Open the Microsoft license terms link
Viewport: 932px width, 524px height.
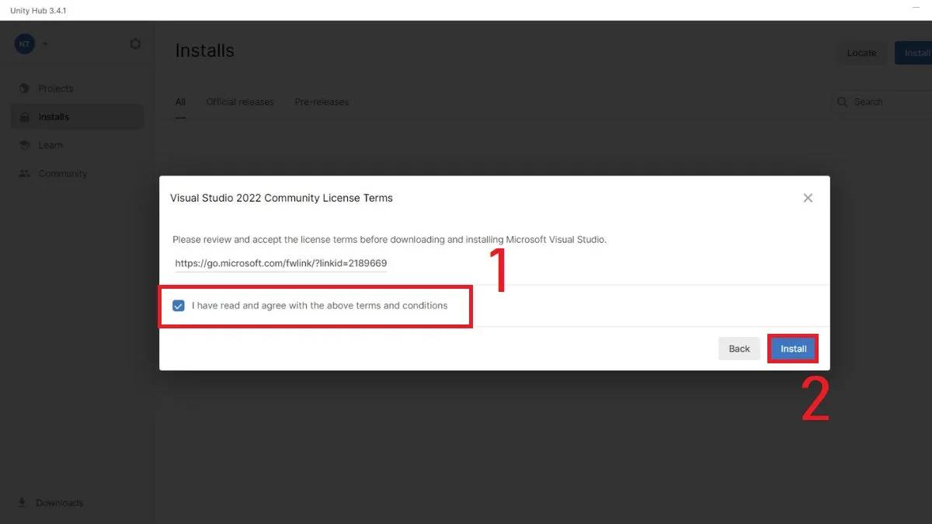tap(280, 263)
